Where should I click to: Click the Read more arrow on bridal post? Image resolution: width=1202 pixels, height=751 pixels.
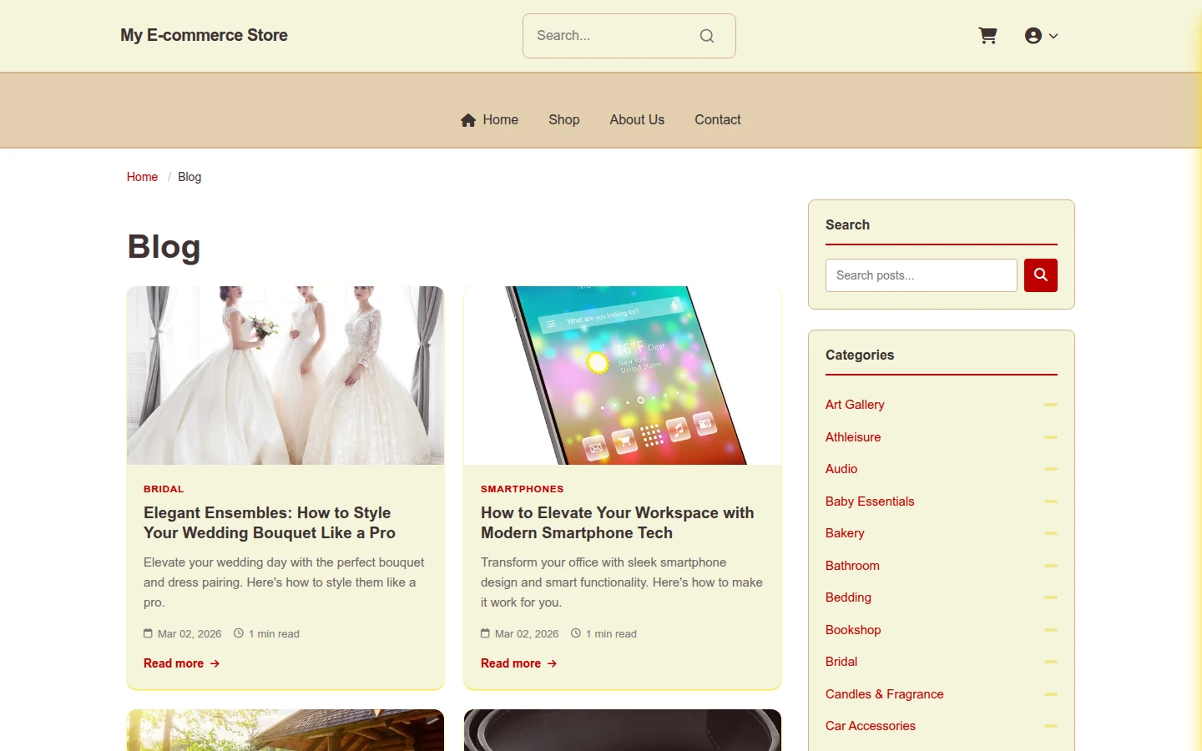[x=215, y=663]
